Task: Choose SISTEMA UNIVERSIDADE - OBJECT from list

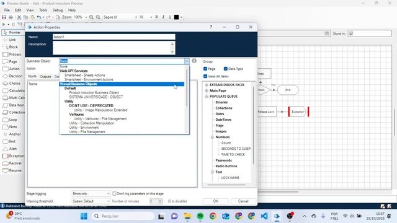Action: [96, 97]
